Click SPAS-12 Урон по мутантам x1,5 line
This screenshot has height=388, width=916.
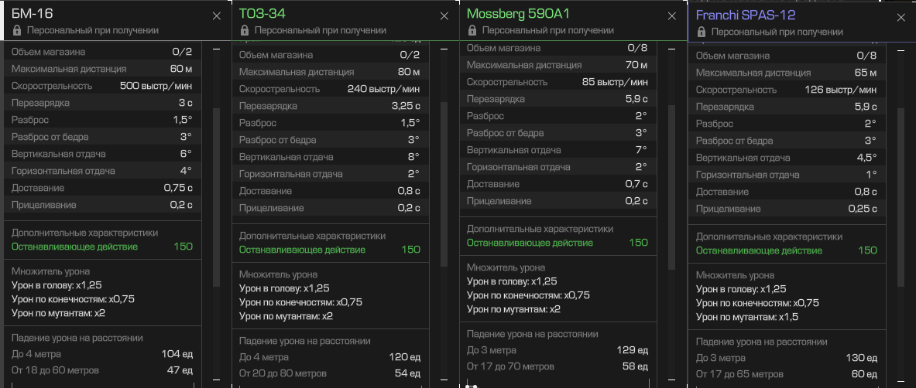tap(747, 317)
